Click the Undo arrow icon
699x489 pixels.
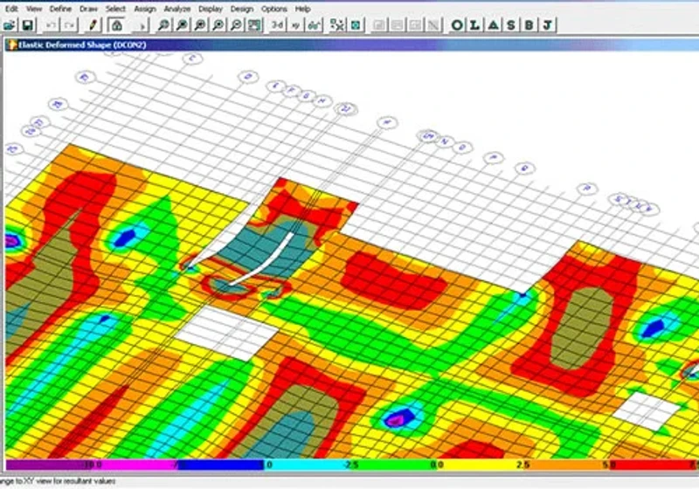pos(51,25)
